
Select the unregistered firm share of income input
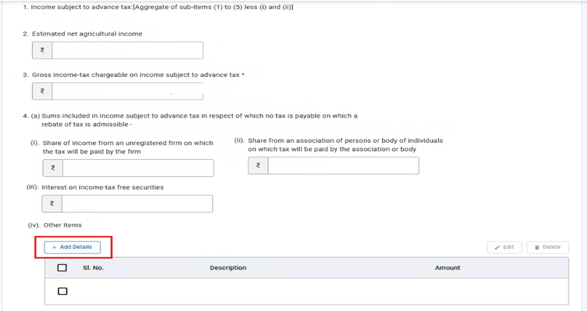pos(138,168)
